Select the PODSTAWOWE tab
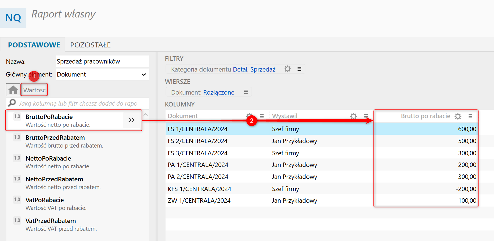Screen dimensions: 494x241 (x=34, y=45)
